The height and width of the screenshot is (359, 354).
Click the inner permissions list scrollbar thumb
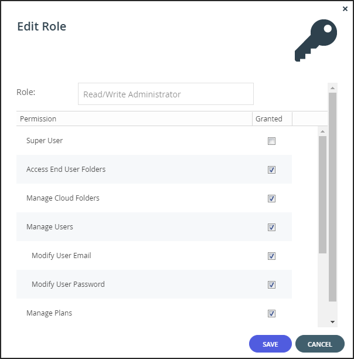[x=322, y=195]
